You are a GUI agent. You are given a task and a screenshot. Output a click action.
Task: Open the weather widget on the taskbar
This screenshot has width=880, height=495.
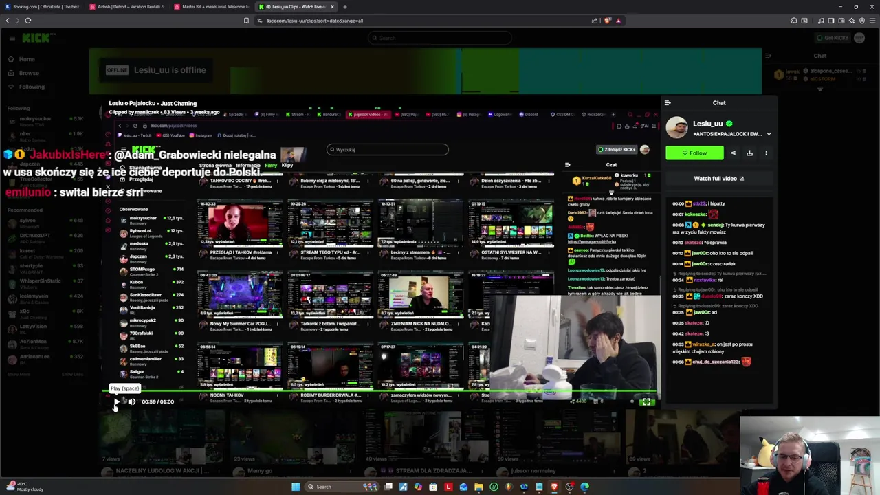pyautogui.click(x=25, y=487)
